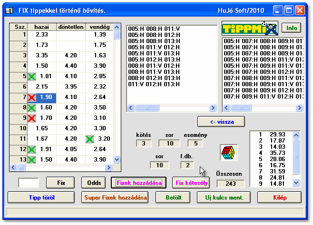Click 'Super Fixek hozzáadása' button
Image resolution: width=313 pixels, height=225 pixels.
click(x=115, y=198)
